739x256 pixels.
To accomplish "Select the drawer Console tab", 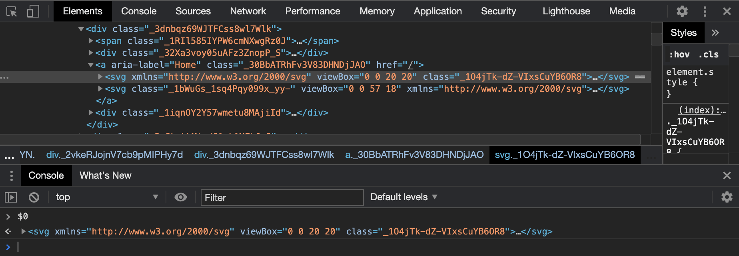I will [46, 175].
